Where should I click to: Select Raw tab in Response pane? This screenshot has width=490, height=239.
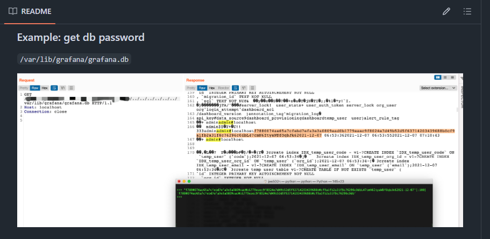click(x=202, y=88)
